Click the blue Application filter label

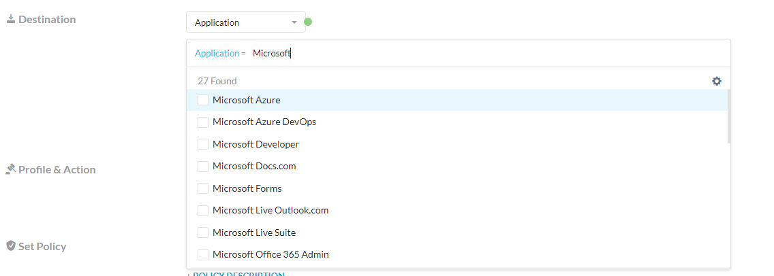pyautogui.click(x=217, y=53)
